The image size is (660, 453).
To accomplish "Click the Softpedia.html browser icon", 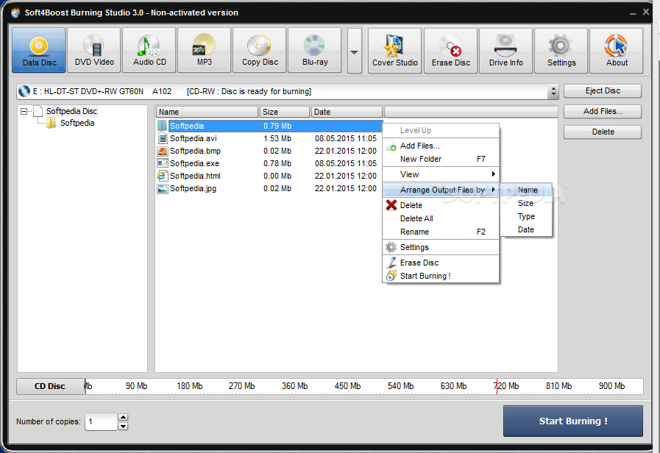I will pos(162,176).
